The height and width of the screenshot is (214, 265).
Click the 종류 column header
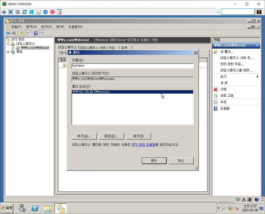point(63,60)
